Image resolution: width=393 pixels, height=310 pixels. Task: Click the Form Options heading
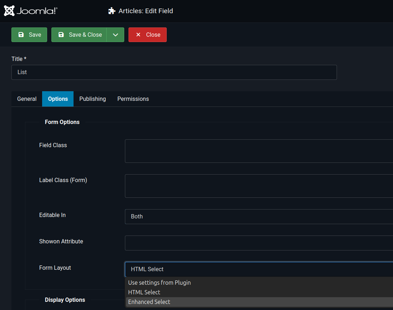tap(62, 122)
